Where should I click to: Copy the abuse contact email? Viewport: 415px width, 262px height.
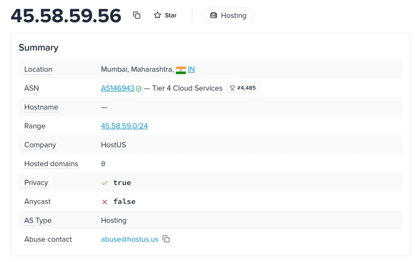tap(166, 239)
